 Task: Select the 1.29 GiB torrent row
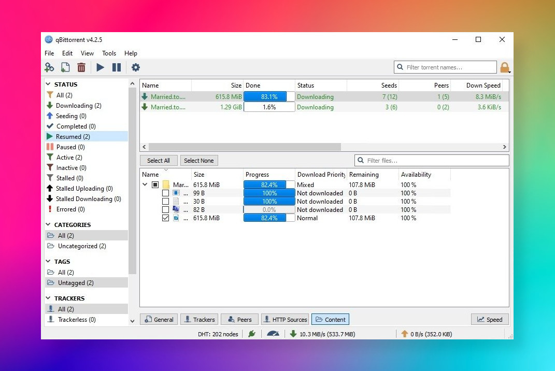click(x=324, y=107)
